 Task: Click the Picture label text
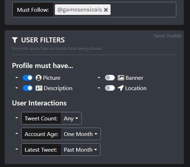coord(52,78)
